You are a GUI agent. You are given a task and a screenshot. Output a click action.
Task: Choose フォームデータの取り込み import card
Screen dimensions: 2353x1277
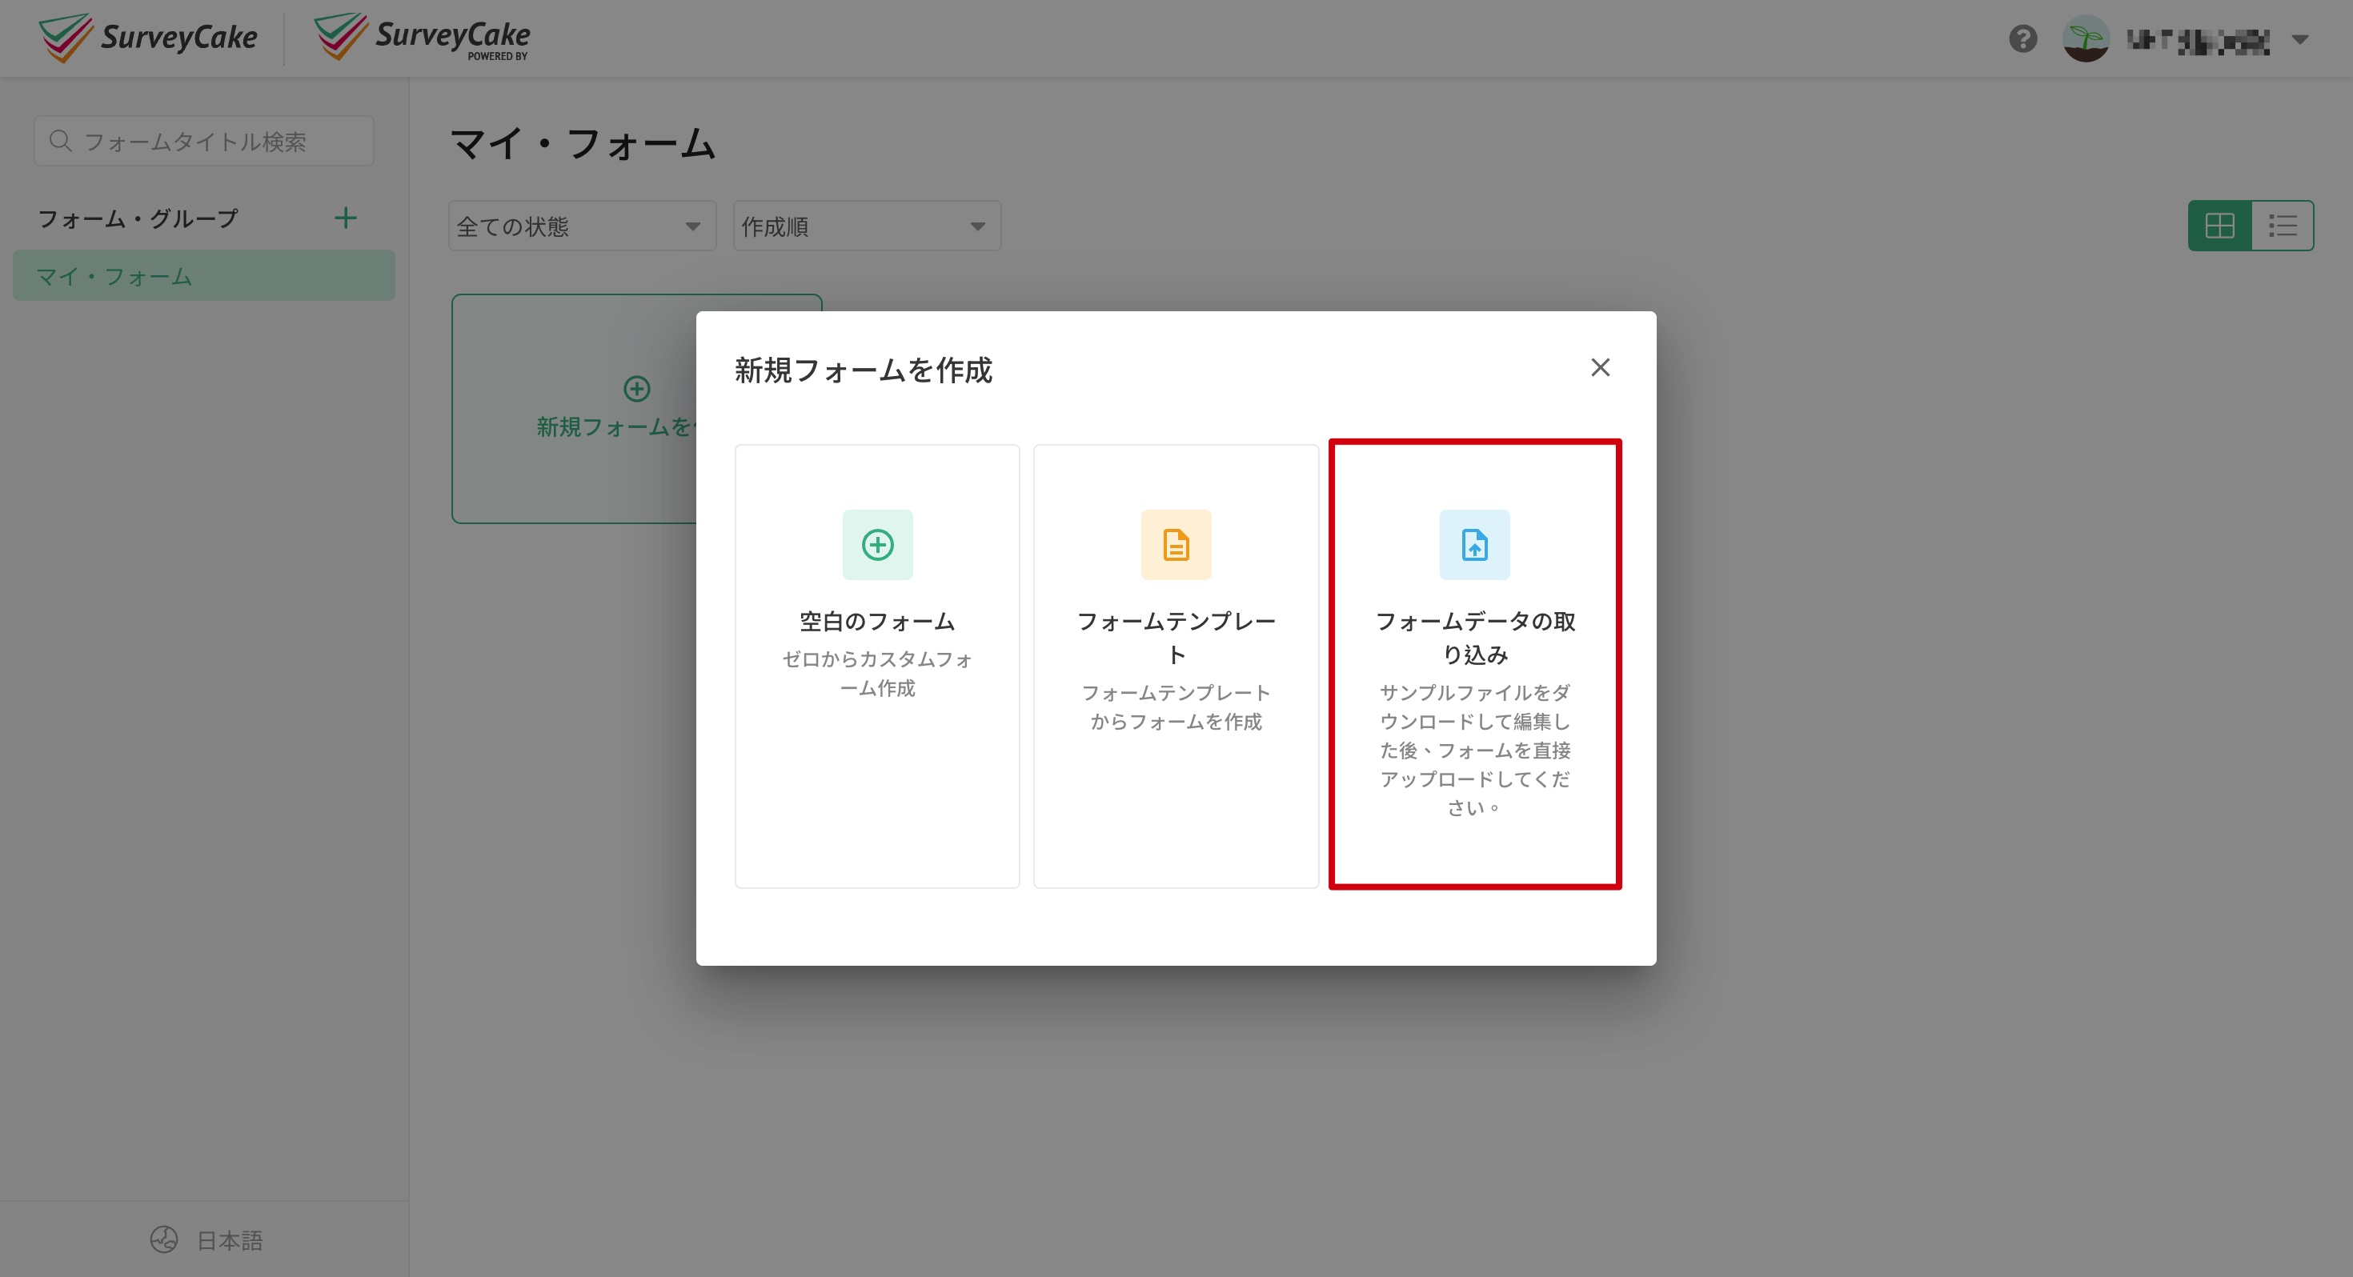[x=1474, y=664]
